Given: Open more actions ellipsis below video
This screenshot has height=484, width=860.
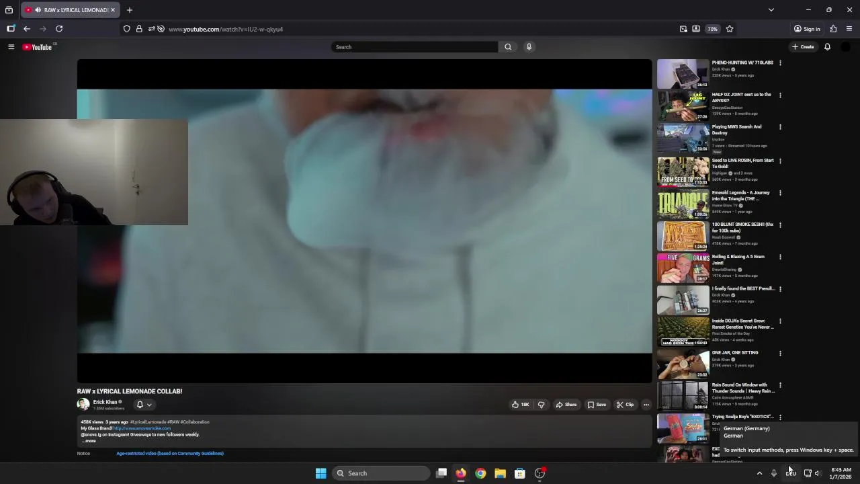Looking at the screenshot, I should coord(646,405).
